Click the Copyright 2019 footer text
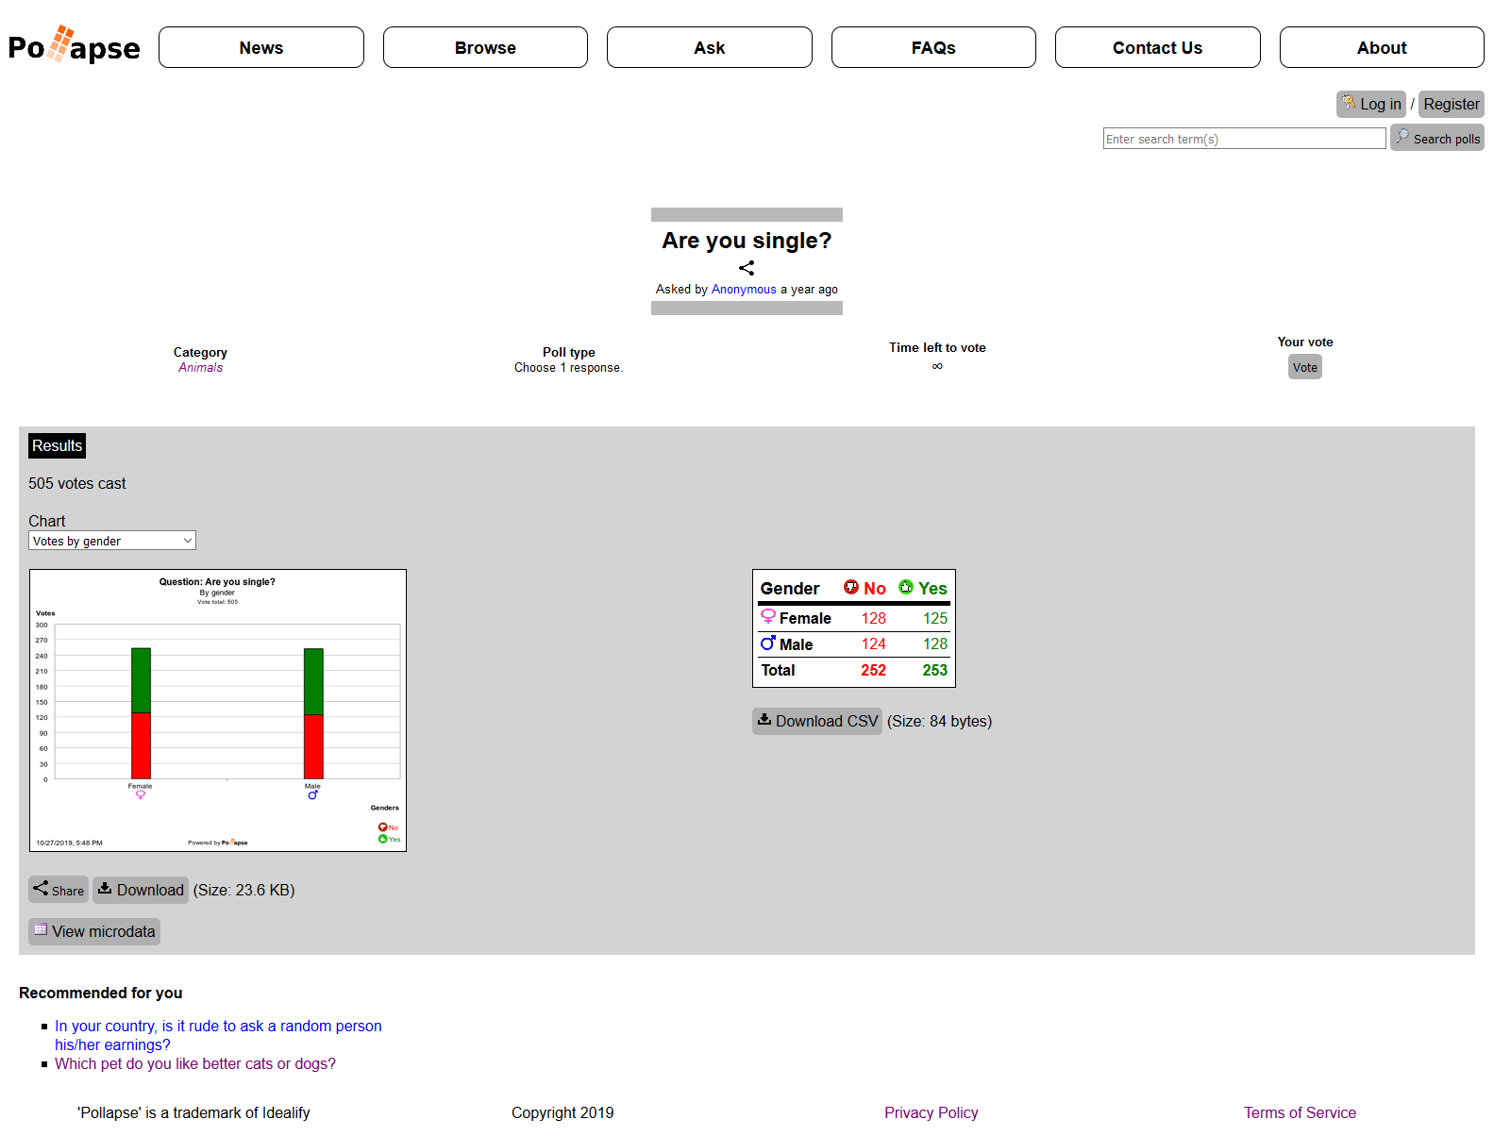 (562, 1112)
